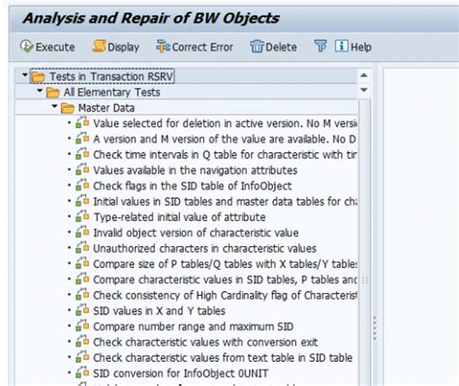Select 'A version and M version of the value' test
The image size is (459, 386).
225,139
